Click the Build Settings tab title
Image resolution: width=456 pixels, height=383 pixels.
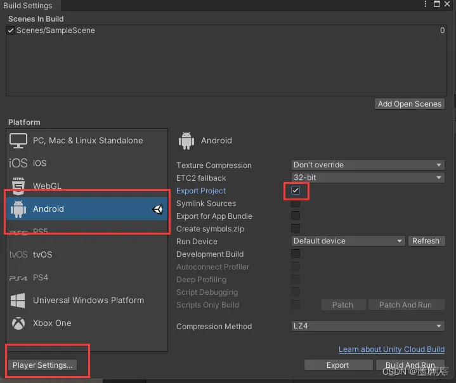pyautogui.click(x=28, y=6)
